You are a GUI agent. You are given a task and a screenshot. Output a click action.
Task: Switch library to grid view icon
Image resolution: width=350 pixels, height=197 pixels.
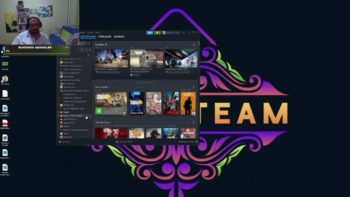89,44
